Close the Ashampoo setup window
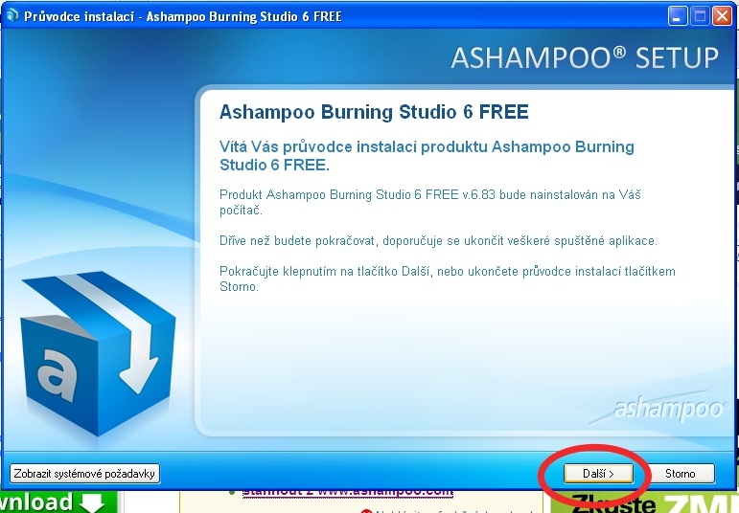 (722, 16)
